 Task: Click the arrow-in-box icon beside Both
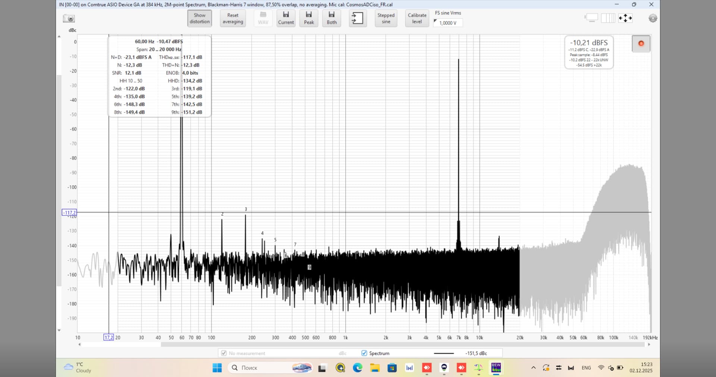357,18
